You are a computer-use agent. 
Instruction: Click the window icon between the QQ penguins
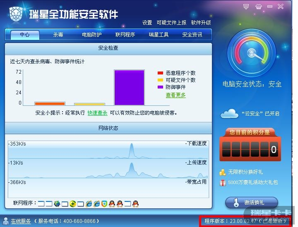(x=128, y=204)
